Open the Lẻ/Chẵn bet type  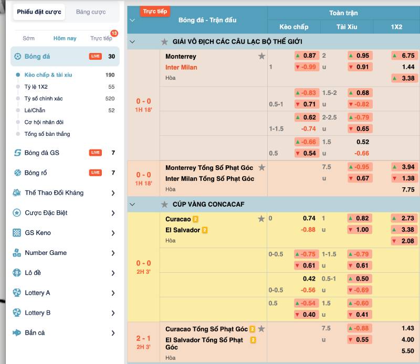pyautogui.click(x=35, y=110)
